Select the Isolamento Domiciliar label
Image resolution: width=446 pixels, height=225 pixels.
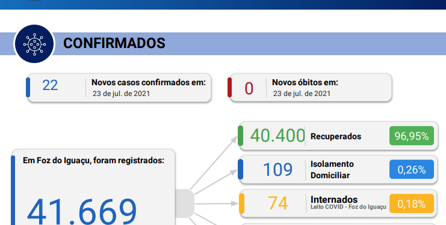[x=332, y=169]
